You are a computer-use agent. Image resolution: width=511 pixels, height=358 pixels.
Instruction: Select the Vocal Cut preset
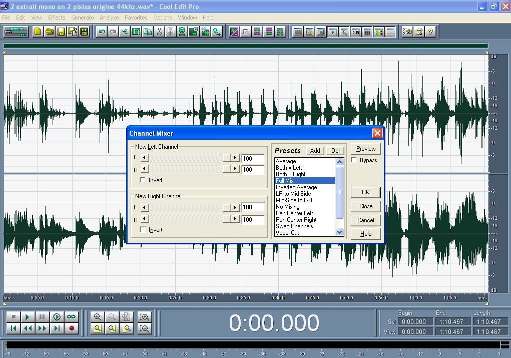coord(287,233)
